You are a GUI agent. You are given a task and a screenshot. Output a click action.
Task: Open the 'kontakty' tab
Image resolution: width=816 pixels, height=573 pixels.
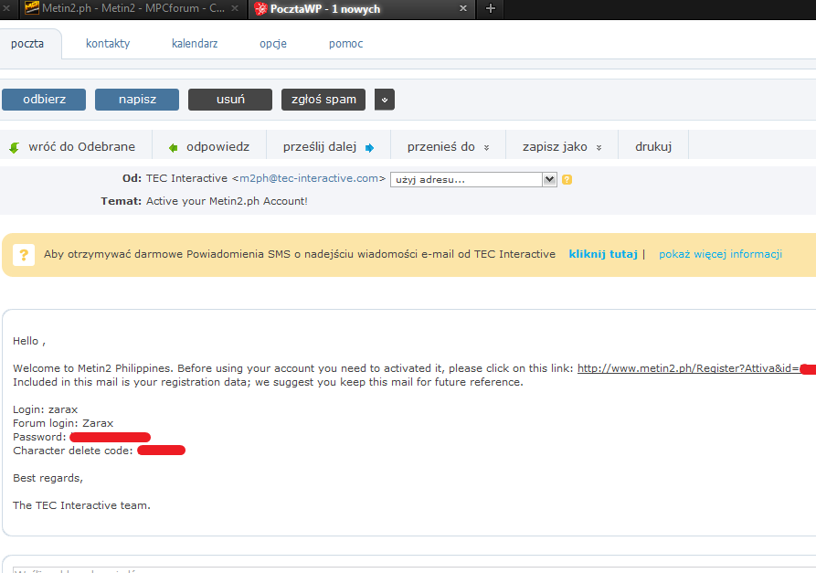click(x=108, y=44)
